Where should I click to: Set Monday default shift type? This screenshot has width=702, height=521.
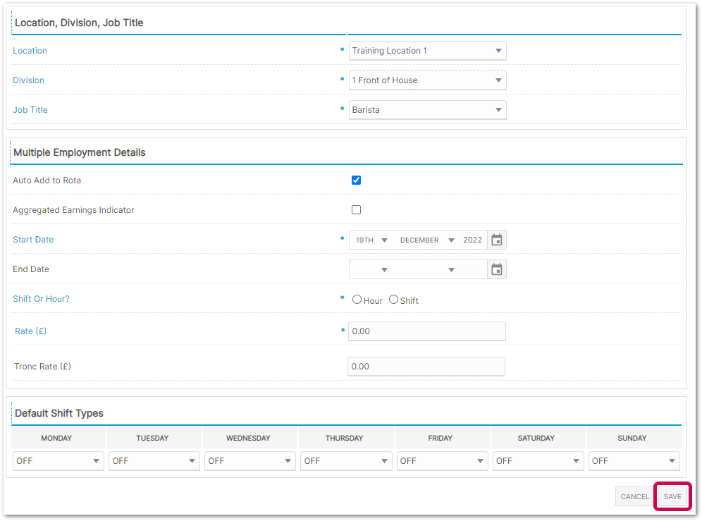coord(58,461)
